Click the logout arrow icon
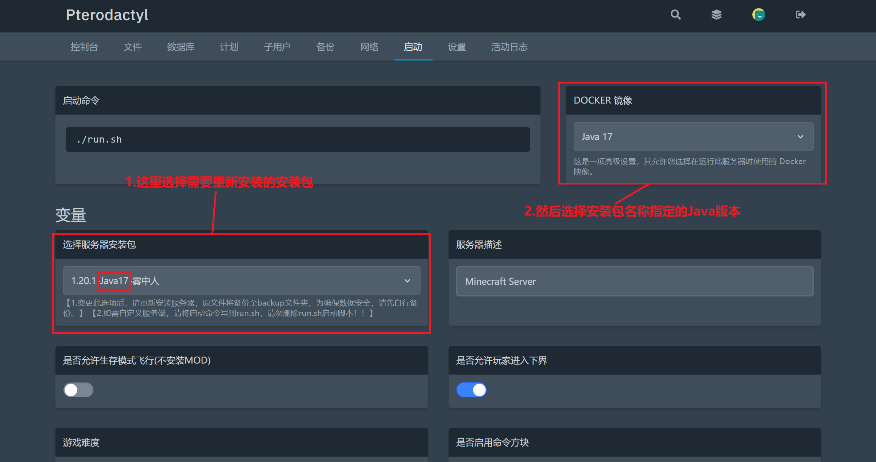This screenshot has height=462, width=876. pyautogui.click(x=801, y=15)
